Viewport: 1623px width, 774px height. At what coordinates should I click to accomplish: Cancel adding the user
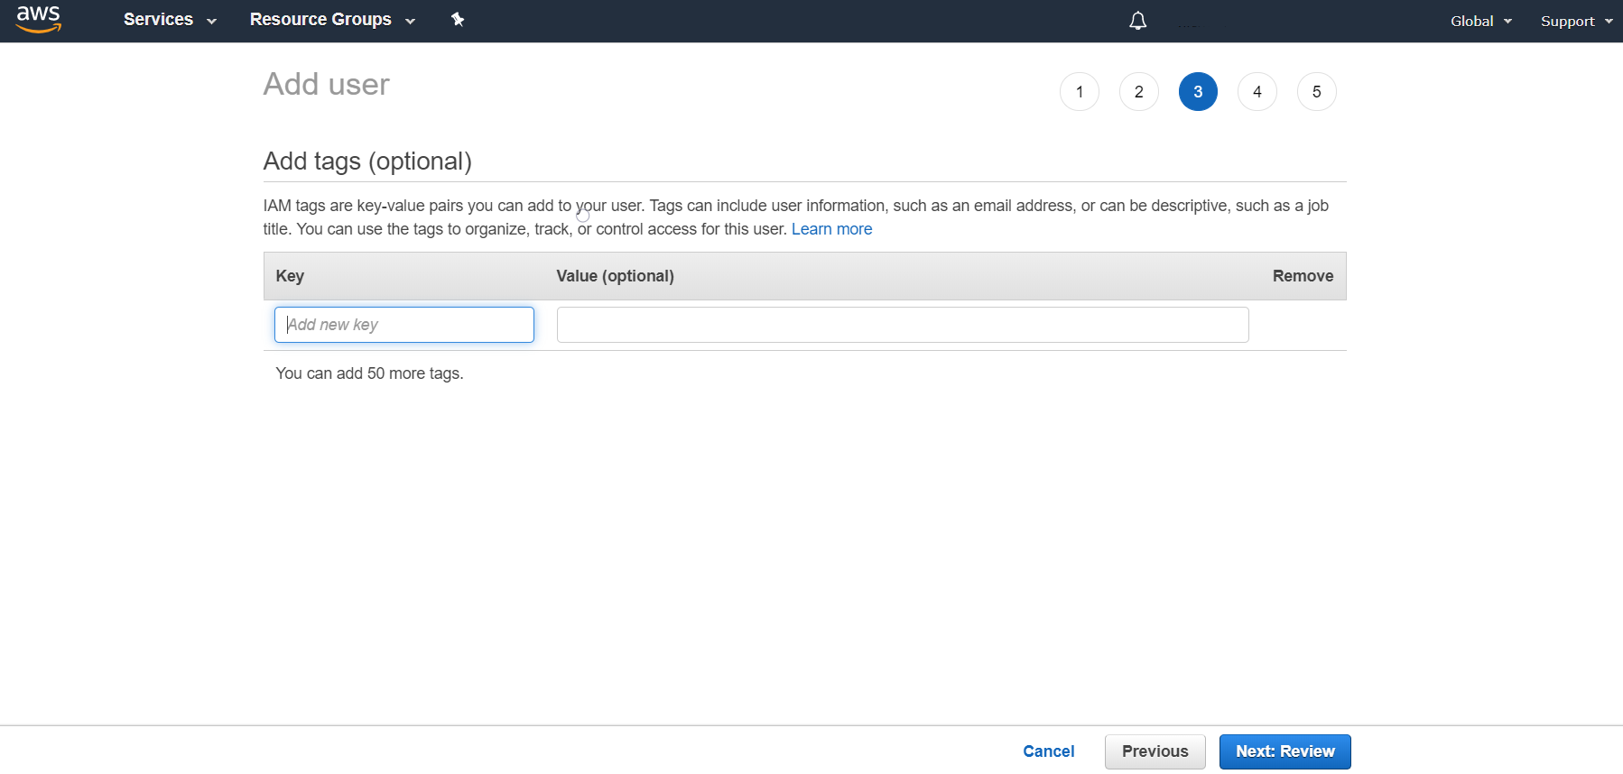point(1048,751)
